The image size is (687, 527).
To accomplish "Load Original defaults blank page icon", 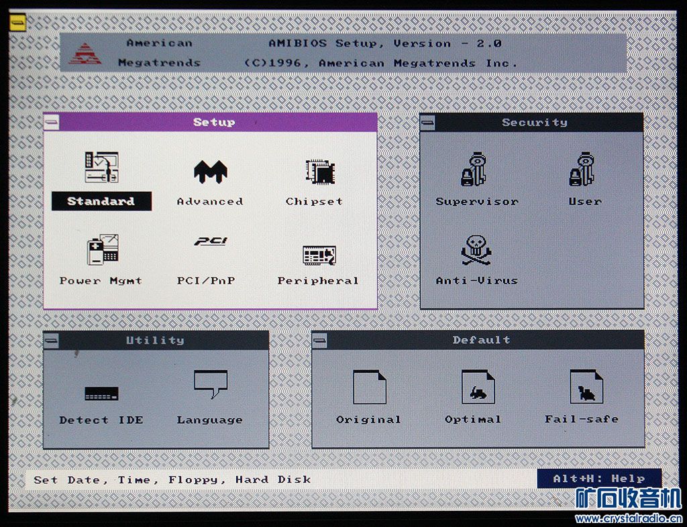I will [370, 387].
